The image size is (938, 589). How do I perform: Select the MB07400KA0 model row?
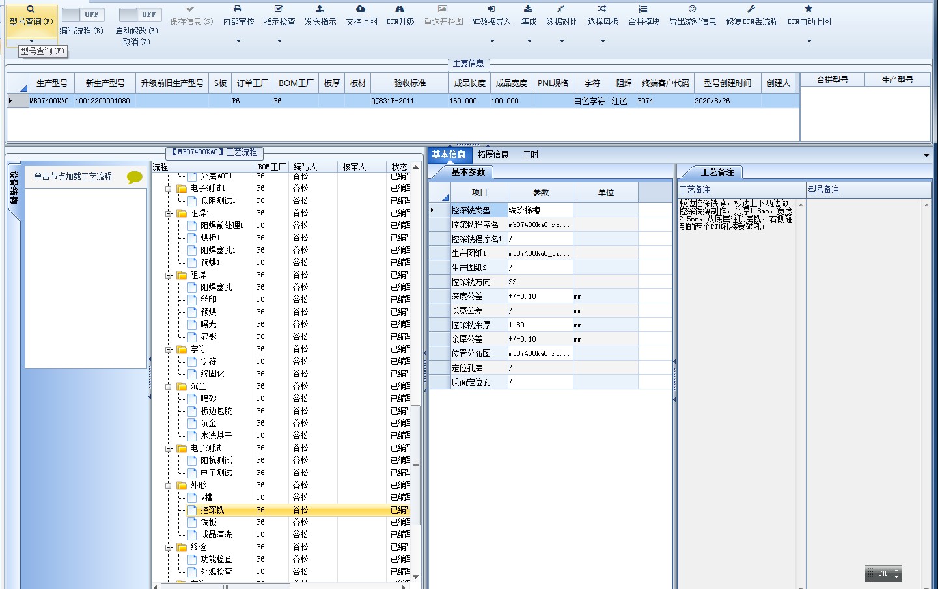403,101
